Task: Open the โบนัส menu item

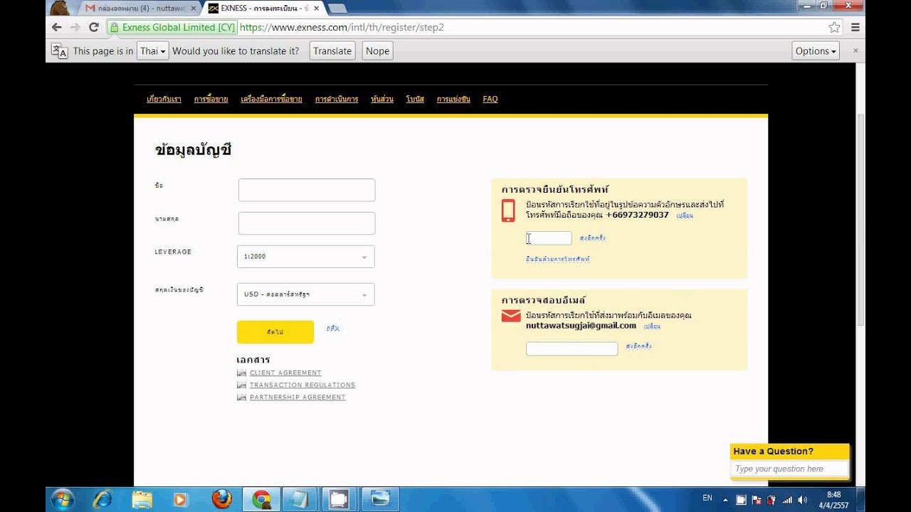Action: pyautogui.click(x=415, y=100)
